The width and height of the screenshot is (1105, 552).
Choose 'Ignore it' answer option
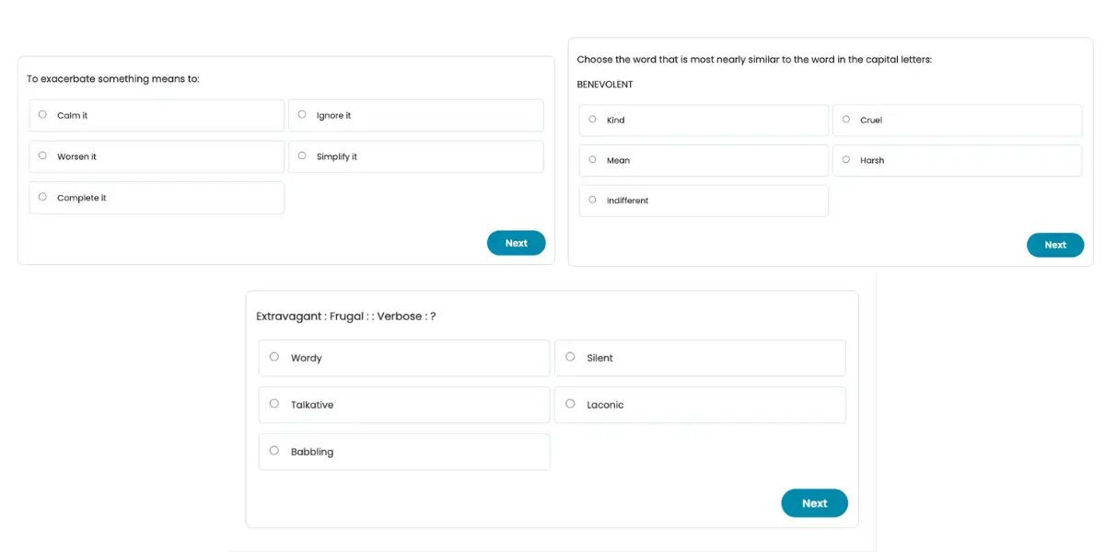point(302,115)
